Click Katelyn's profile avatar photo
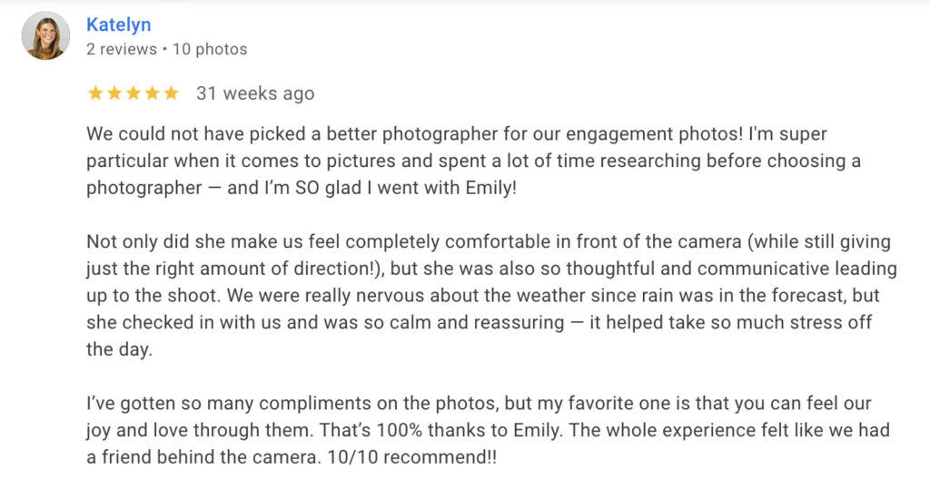930x489 pixels. click(45, 36)
